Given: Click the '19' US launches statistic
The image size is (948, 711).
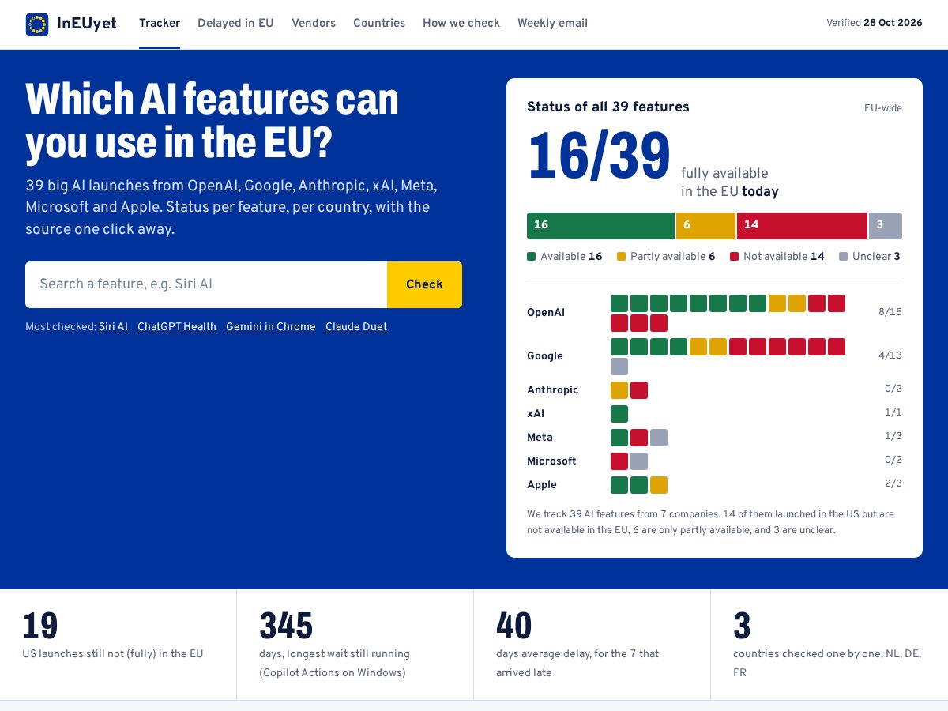Looking at the screenshot, I should pyautogui.click(x=40, y=626).
